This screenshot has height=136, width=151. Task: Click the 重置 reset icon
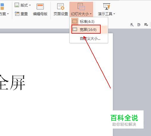pyautogui.click(x=17, y=14)
